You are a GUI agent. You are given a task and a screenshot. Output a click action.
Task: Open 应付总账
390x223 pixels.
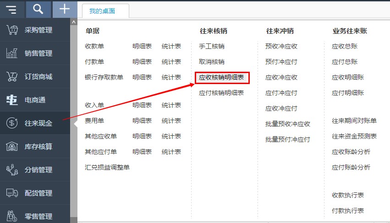point(345,62)
